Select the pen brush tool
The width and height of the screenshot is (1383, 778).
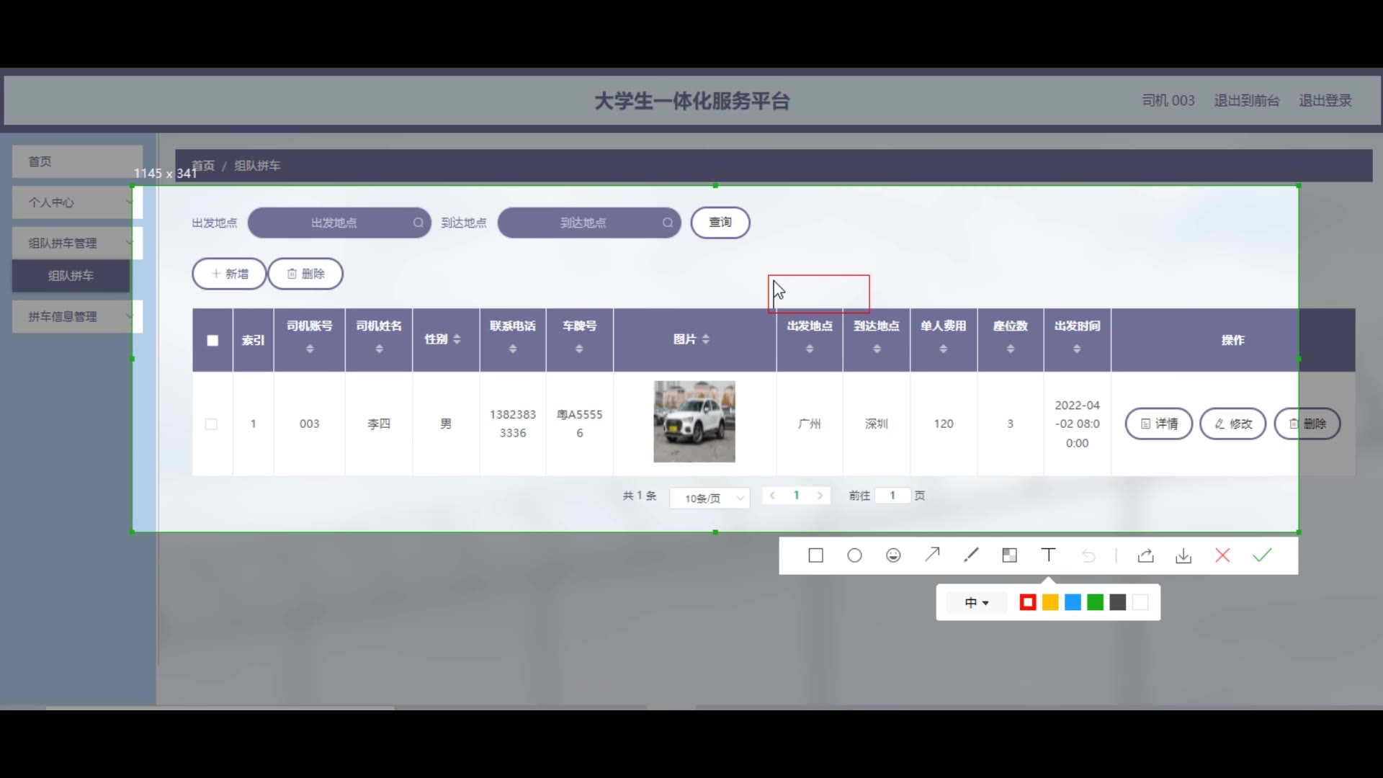tap(971, 555)
